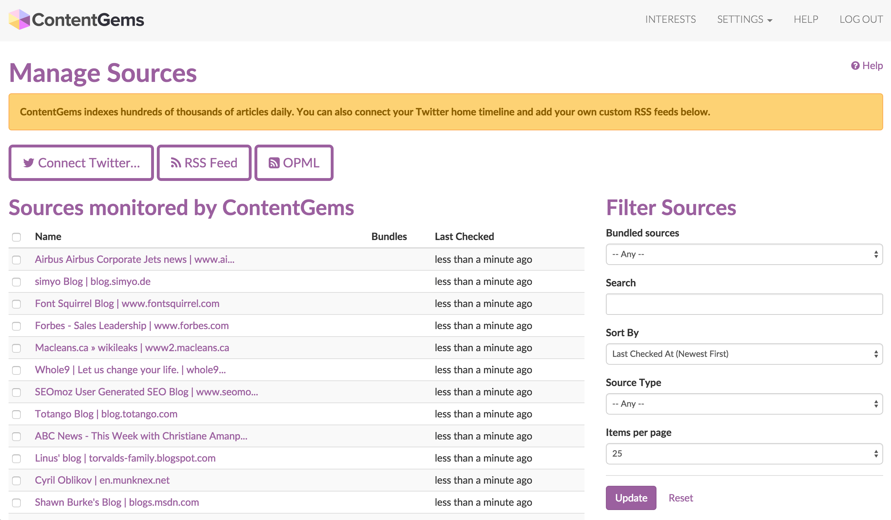This screenshot has width=891, height=520.
Task: Focus the Search input field
Action: click(x=744, y=304)
